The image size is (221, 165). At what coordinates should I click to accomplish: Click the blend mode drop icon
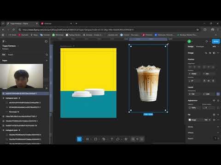click(x=218, y=100)
